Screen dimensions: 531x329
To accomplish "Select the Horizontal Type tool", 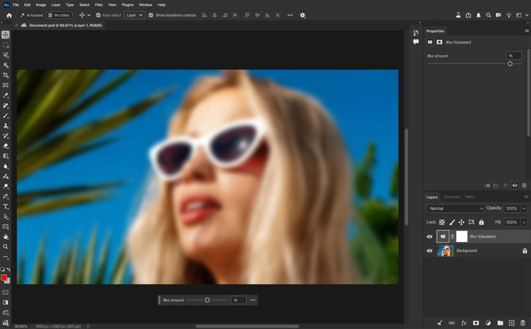I will coord(6,207).
